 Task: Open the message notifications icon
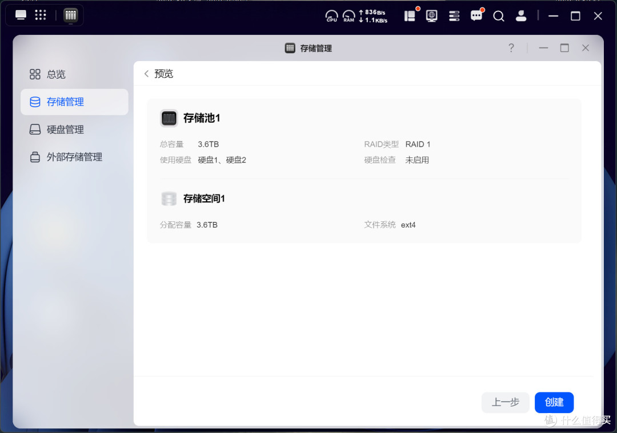[476, 16]
